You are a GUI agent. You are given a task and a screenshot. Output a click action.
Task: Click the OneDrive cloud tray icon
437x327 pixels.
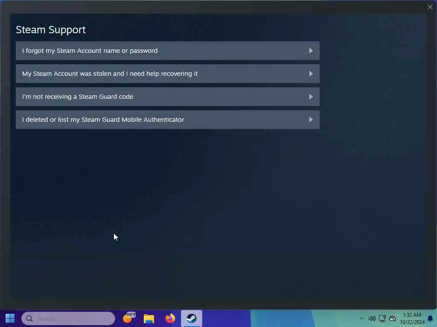pyautogui.click(x=393, y=318)
